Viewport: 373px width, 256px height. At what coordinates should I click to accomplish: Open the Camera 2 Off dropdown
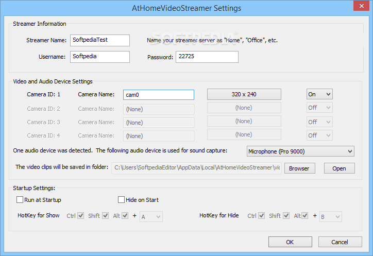[319, 108]
